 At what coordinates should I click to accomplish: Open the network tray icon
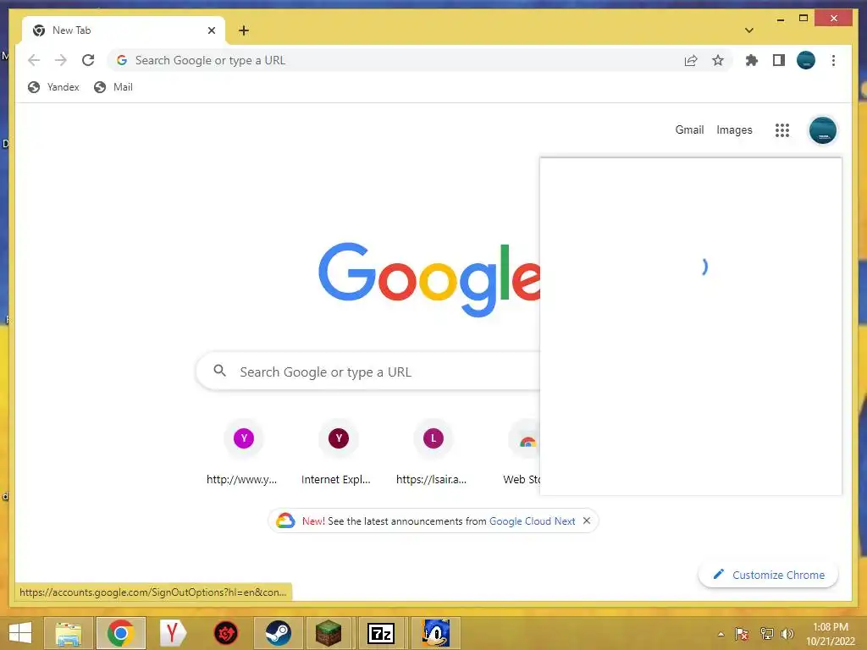coord(766,634)
